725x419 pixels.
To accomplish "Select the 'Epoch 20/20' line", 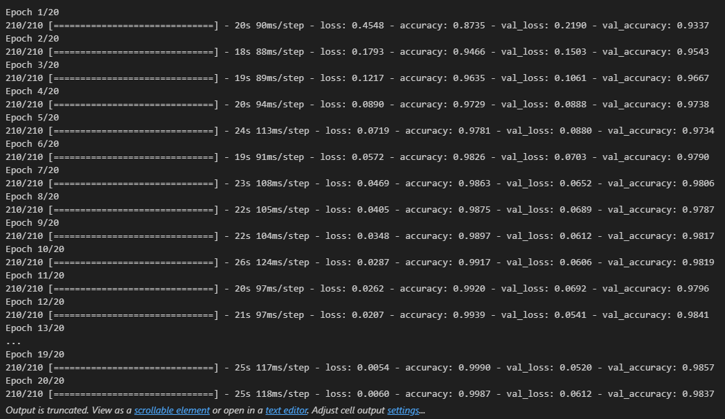I will pyautogui.click(x=35, y=381).
